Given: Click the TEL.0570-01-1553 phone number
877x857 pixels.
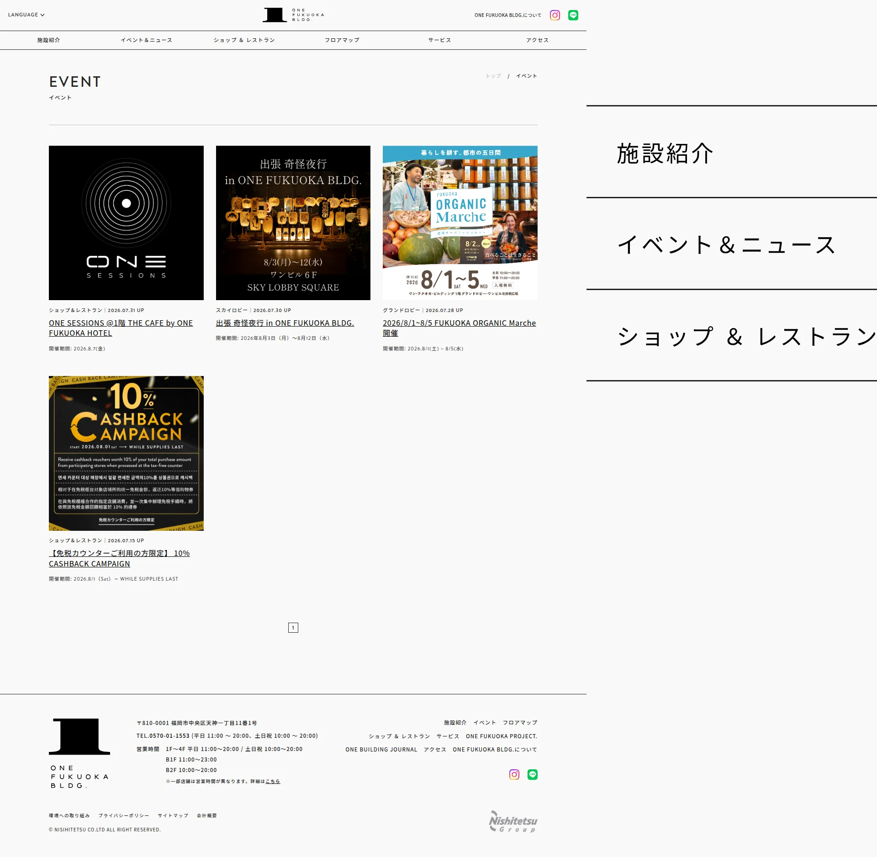Looking at the screenshot, I should click(x=163, y=736).
